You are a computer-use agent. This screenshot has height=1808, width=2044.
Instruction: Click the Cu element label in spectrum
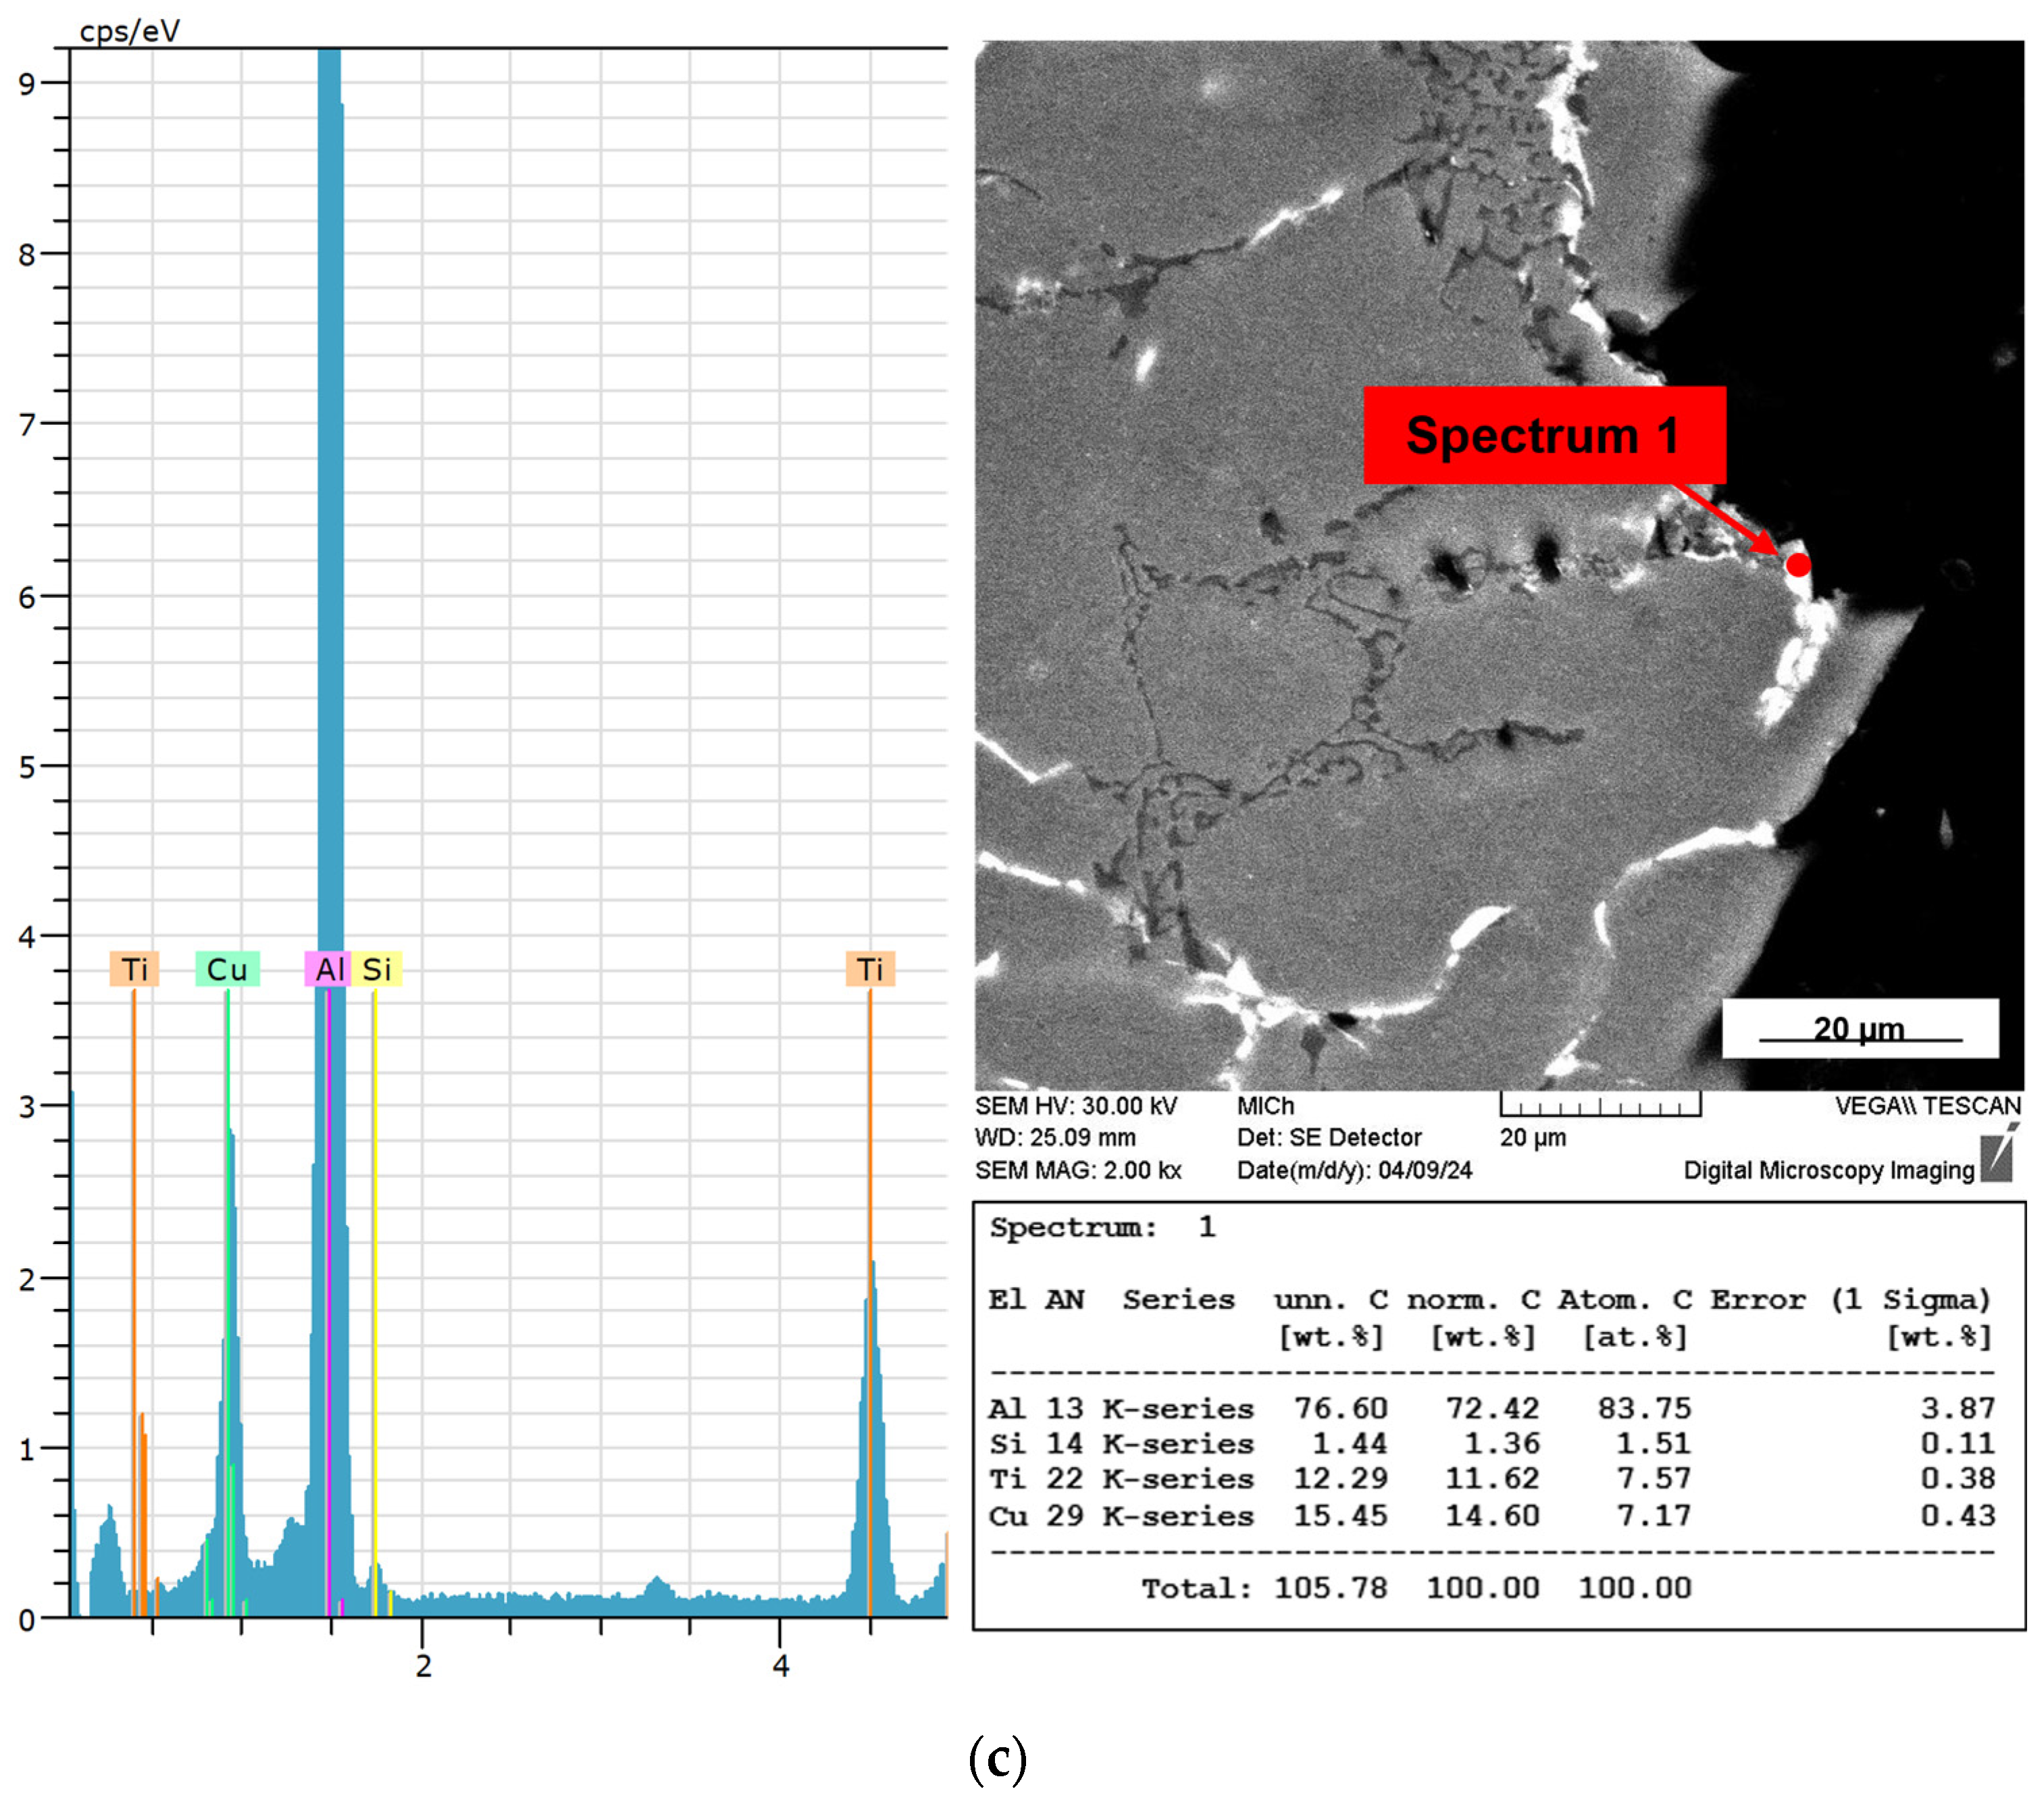coord(227,969)
